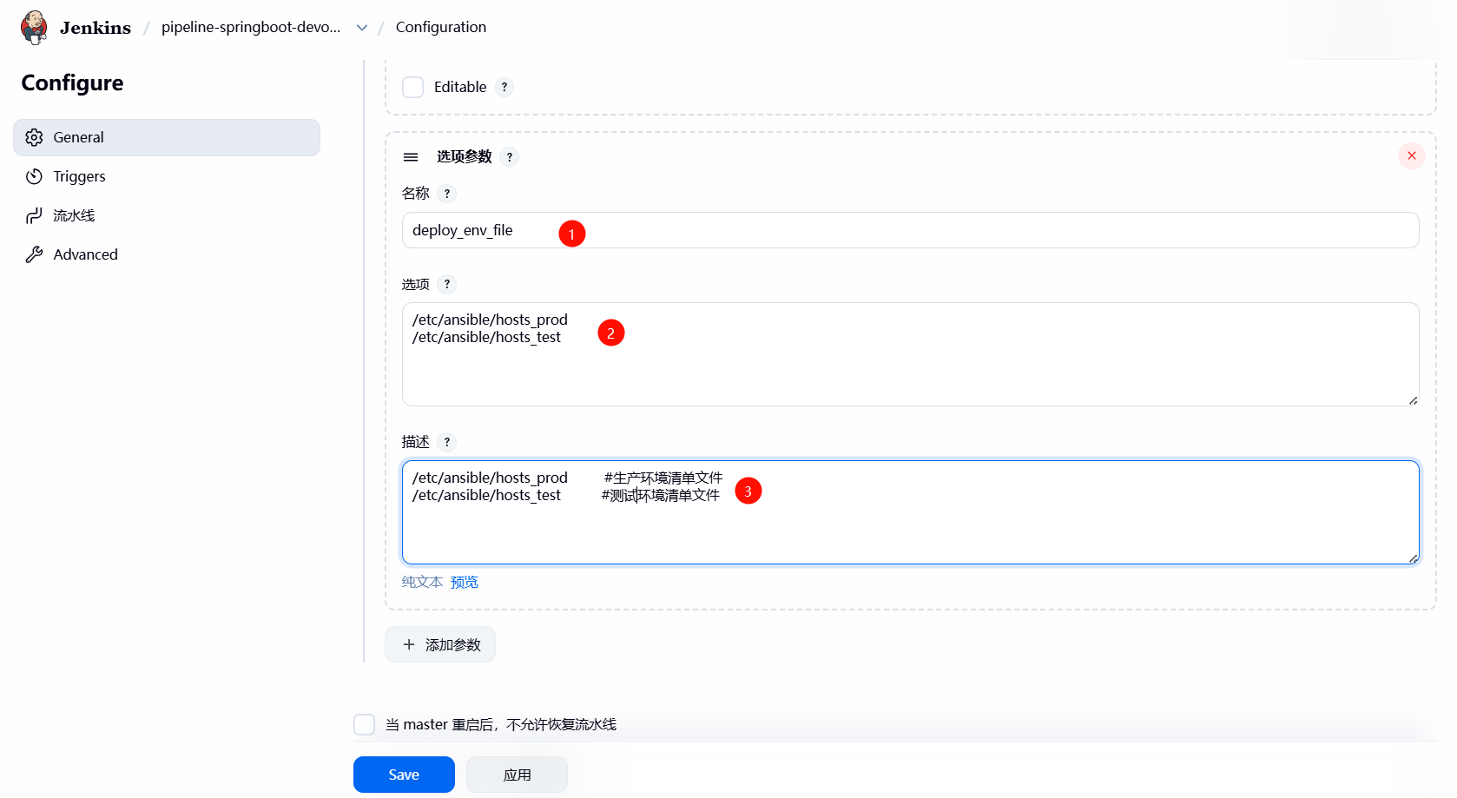The height and width of the screenshot is (798, 1457).
Task: Click the 预览 preview link
Action: pos(465,582)
